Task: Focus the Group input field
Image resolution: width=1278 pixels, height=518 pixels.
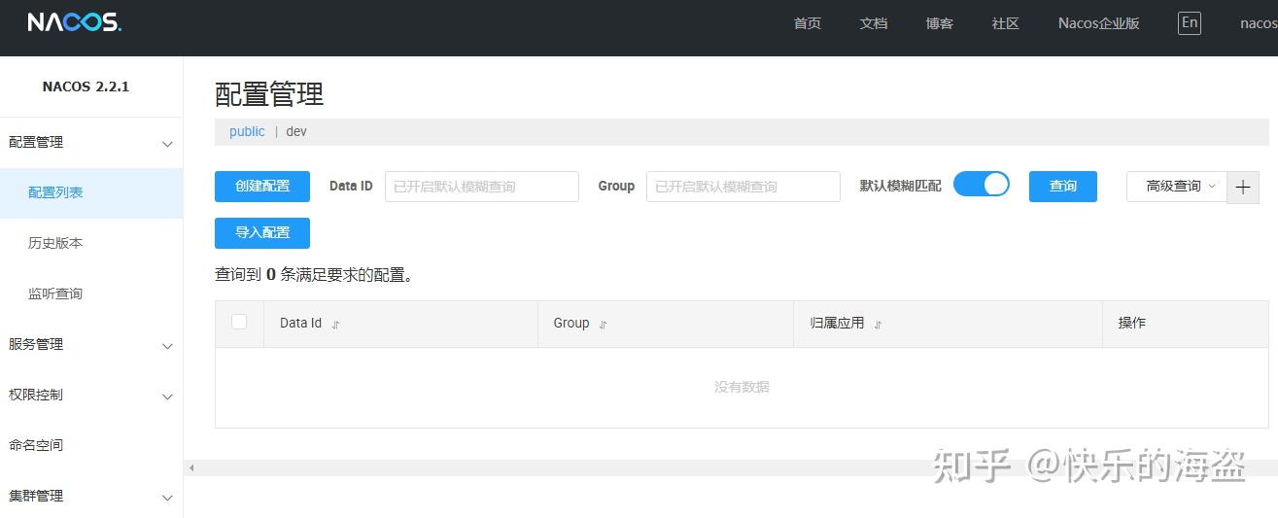Action: tap(743, 187)
